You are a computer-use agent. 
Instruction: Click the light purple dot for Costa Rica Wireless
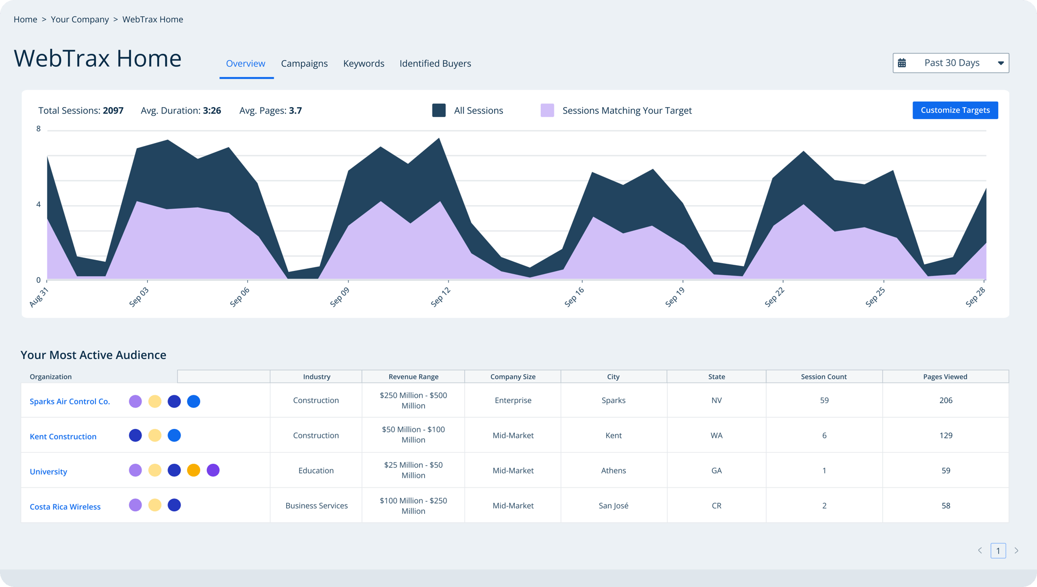(135, 505)
